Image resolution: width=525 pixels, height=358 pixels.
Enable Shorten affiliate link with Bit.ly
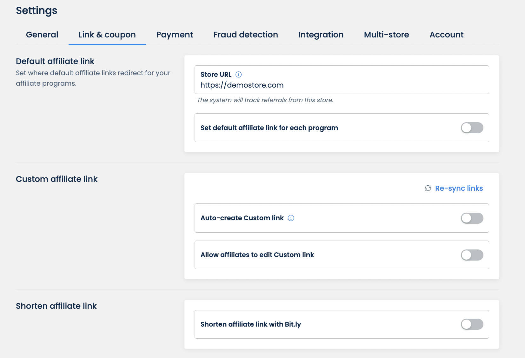472,324
